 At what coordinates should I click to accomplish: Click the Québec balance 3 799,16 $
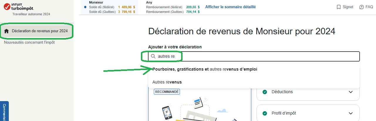click(x=127, y=12)
